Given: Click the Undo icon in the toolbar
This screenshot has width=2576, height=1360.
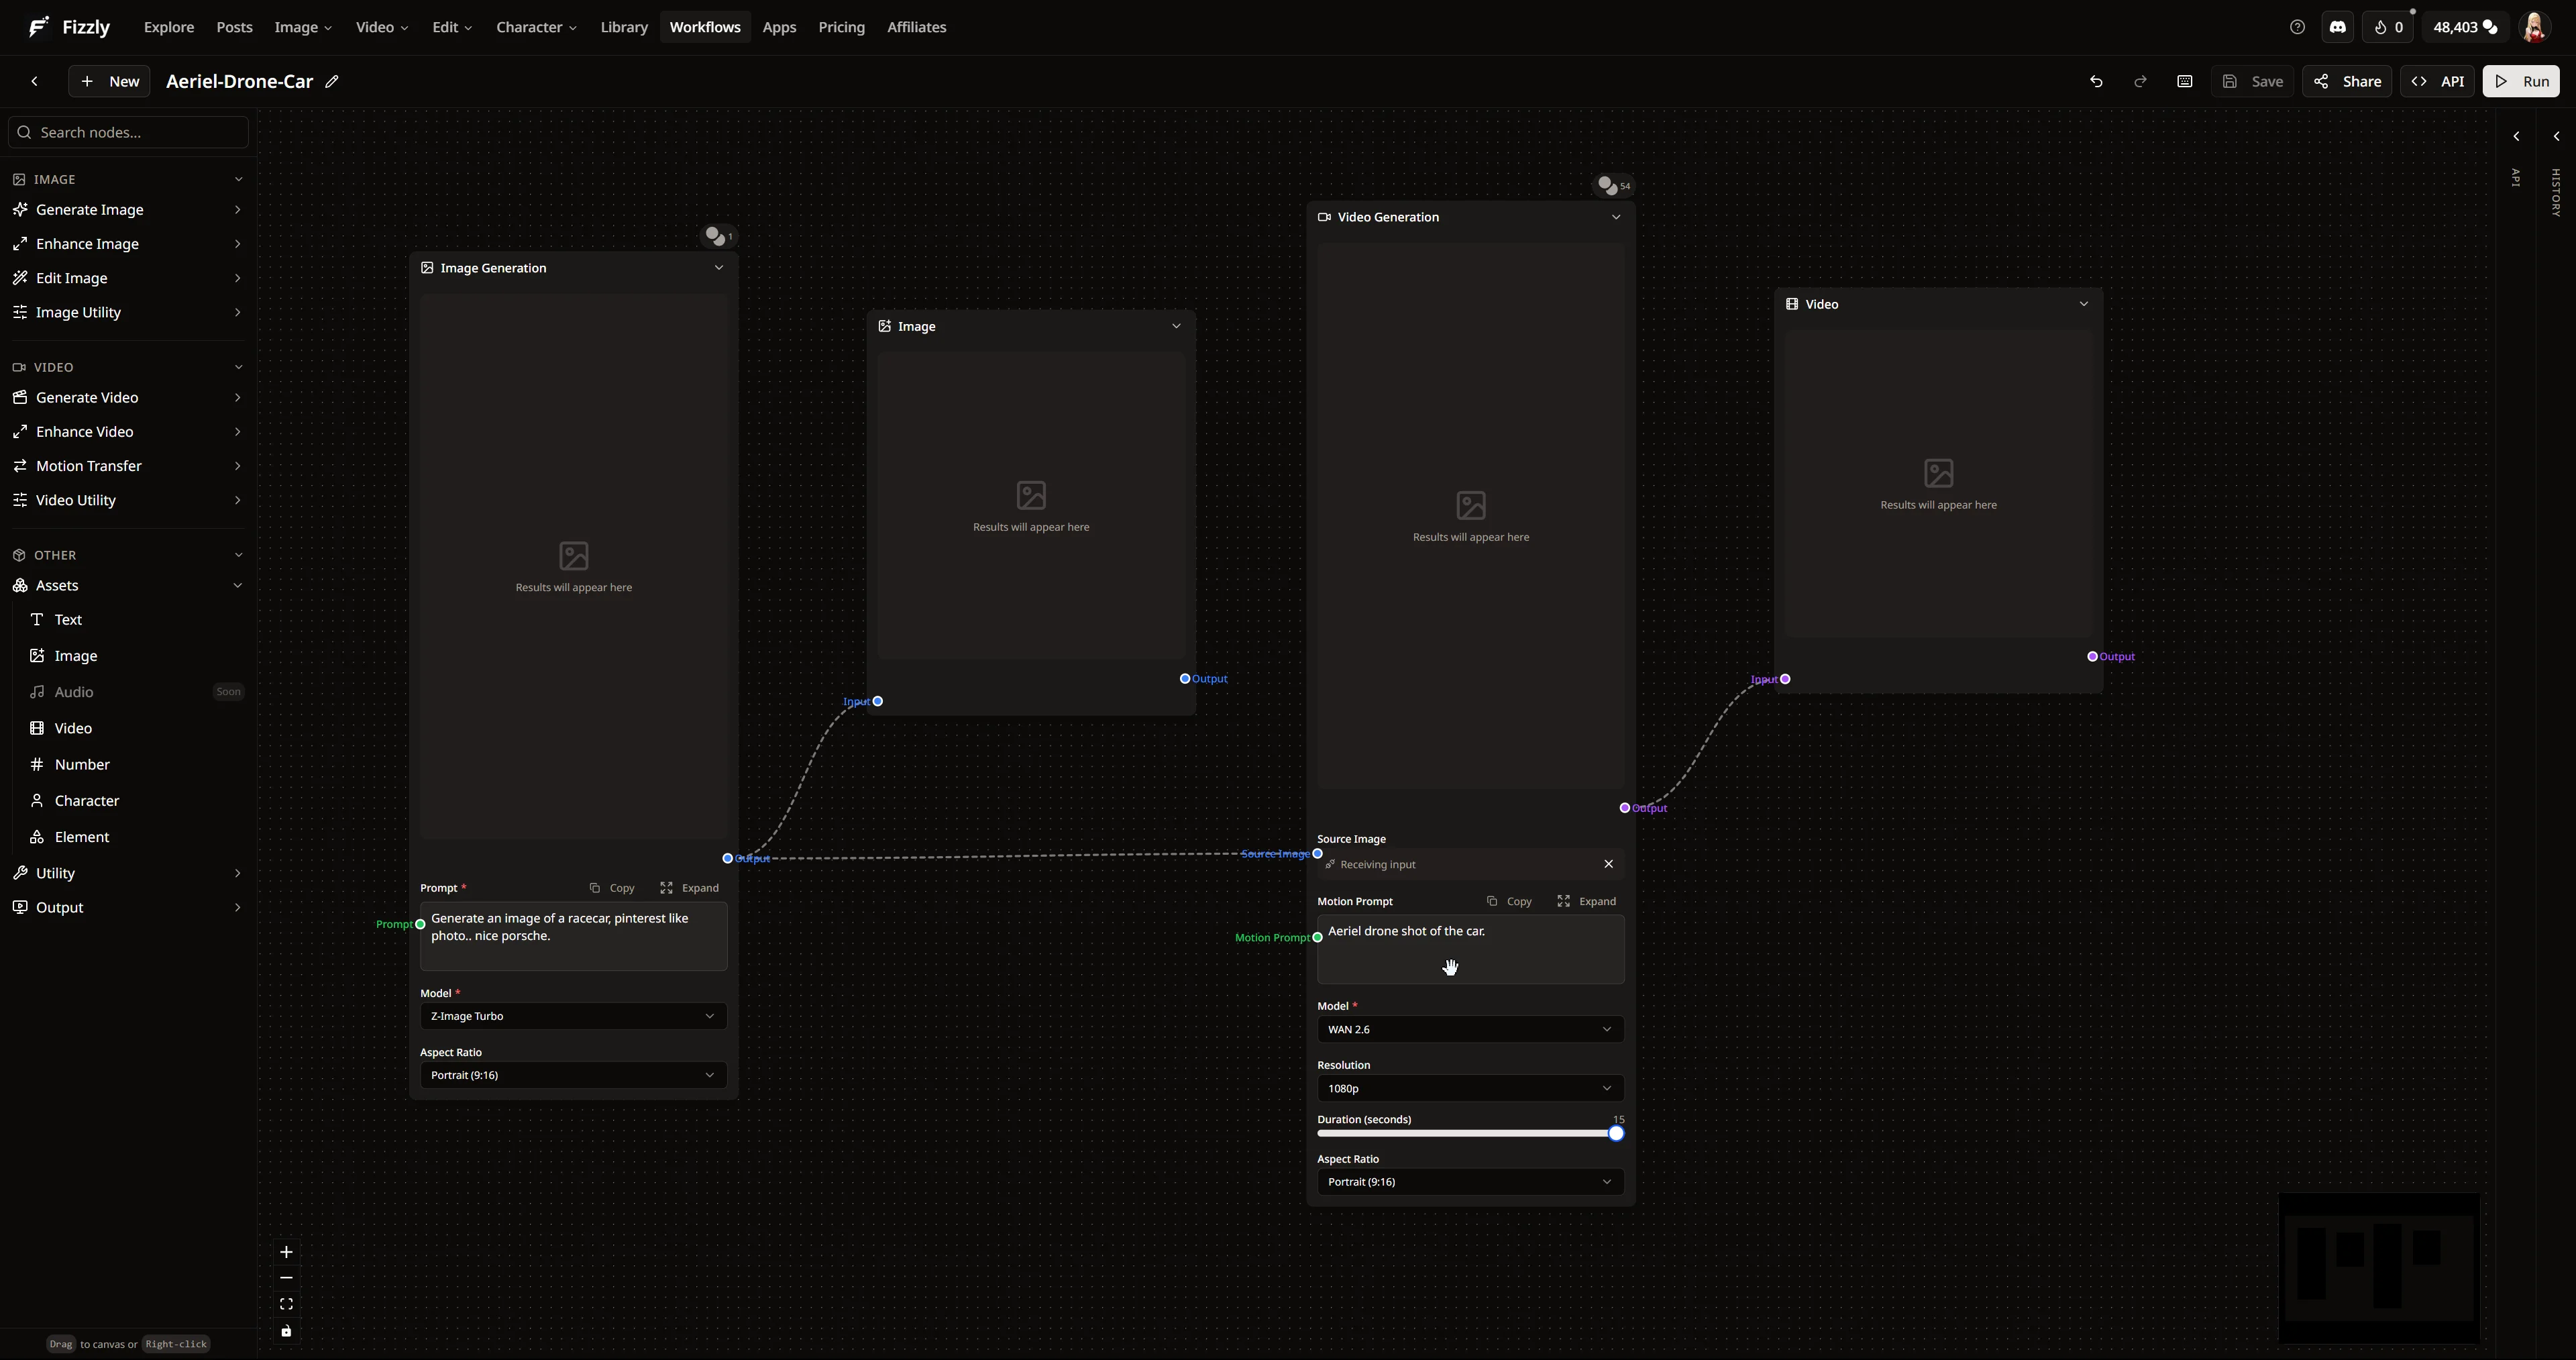Looking at the screenshot, I should (x=2096, y=81).
